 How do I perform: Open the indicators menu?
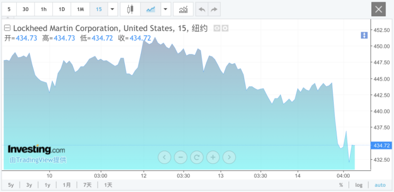click(183, 9)
